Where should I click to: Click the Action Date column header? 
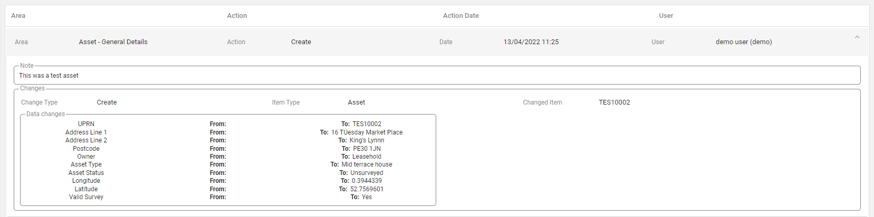click(460, 16)
